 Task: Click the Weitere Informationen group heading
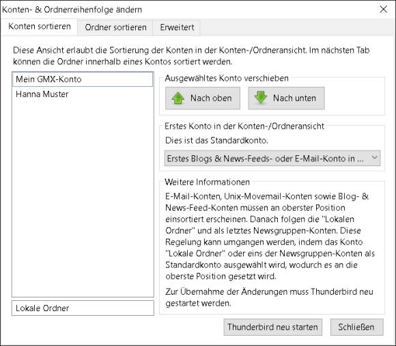tap(207, 182)
